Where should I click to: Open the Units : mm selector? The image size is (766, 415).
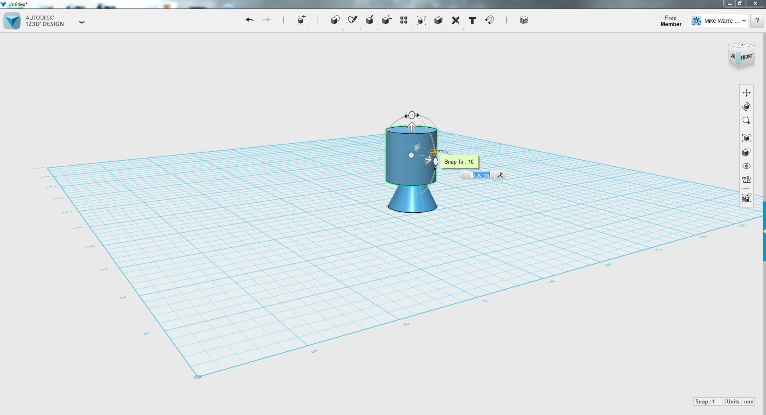740,401
